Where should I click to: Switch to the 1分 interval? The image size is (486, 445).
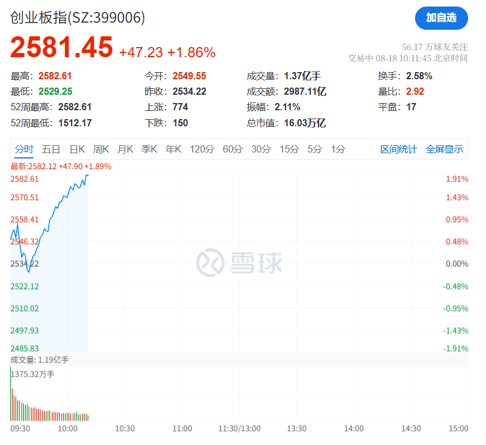pos(338,150)
